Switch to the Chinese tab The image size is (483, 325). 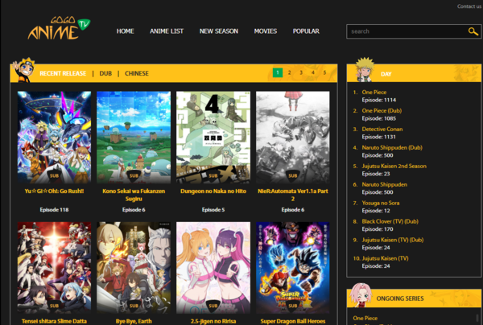(137, 73)
